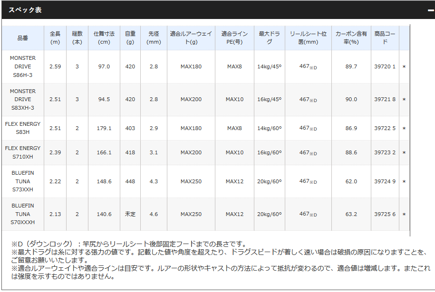This screenshot has width=435, height=292.
Task: Click the asterisk in the S83XH-3 row
Action: click(404, 99)
